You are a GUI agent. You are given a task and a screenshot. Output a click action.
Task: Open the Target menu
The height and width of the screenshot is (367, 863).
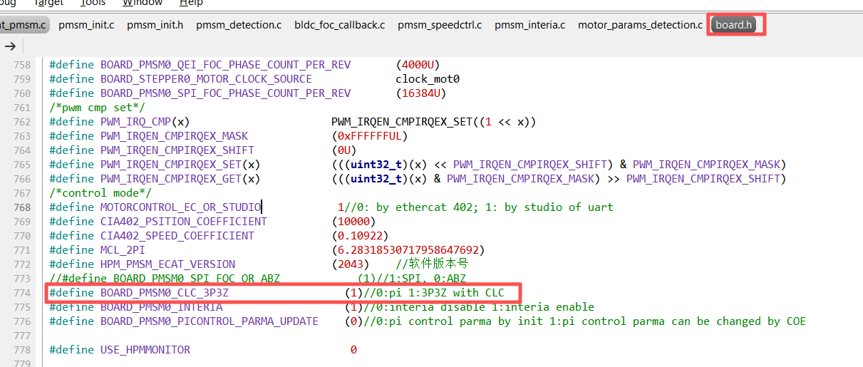tap(49, 3)
